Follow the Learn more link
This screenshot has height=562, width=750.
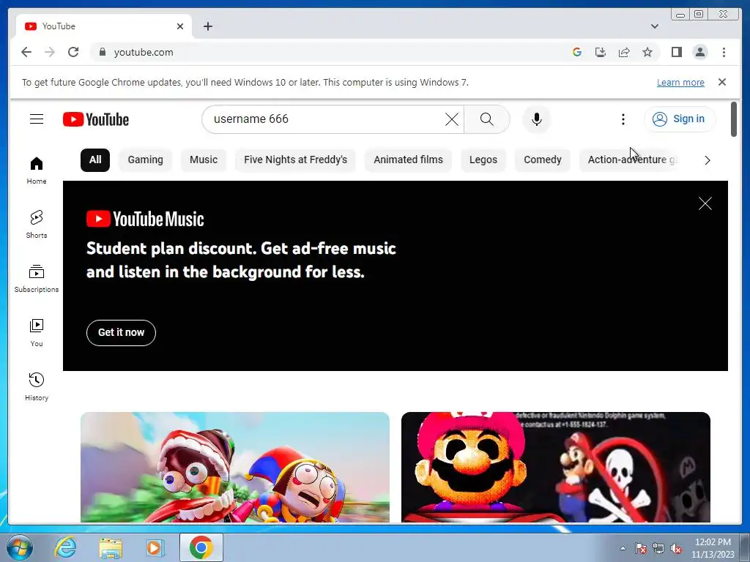(x=680, y=82)
